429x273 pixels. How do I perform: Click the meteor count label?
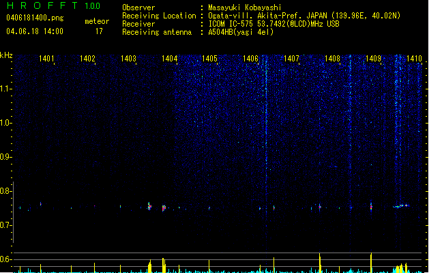tap(97, 21)
